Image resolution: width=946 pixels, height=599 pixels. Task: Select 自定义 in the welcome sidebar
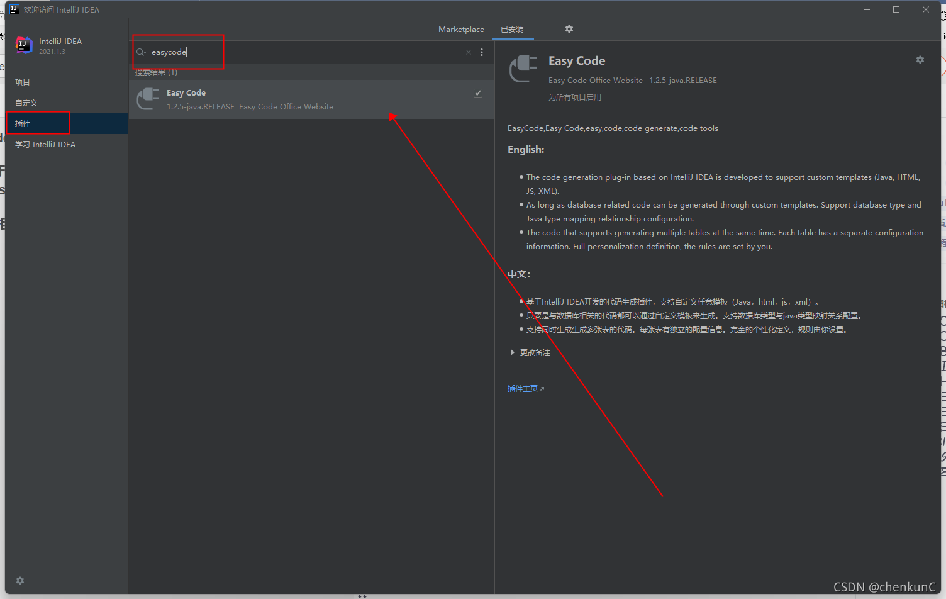(67, 103)
